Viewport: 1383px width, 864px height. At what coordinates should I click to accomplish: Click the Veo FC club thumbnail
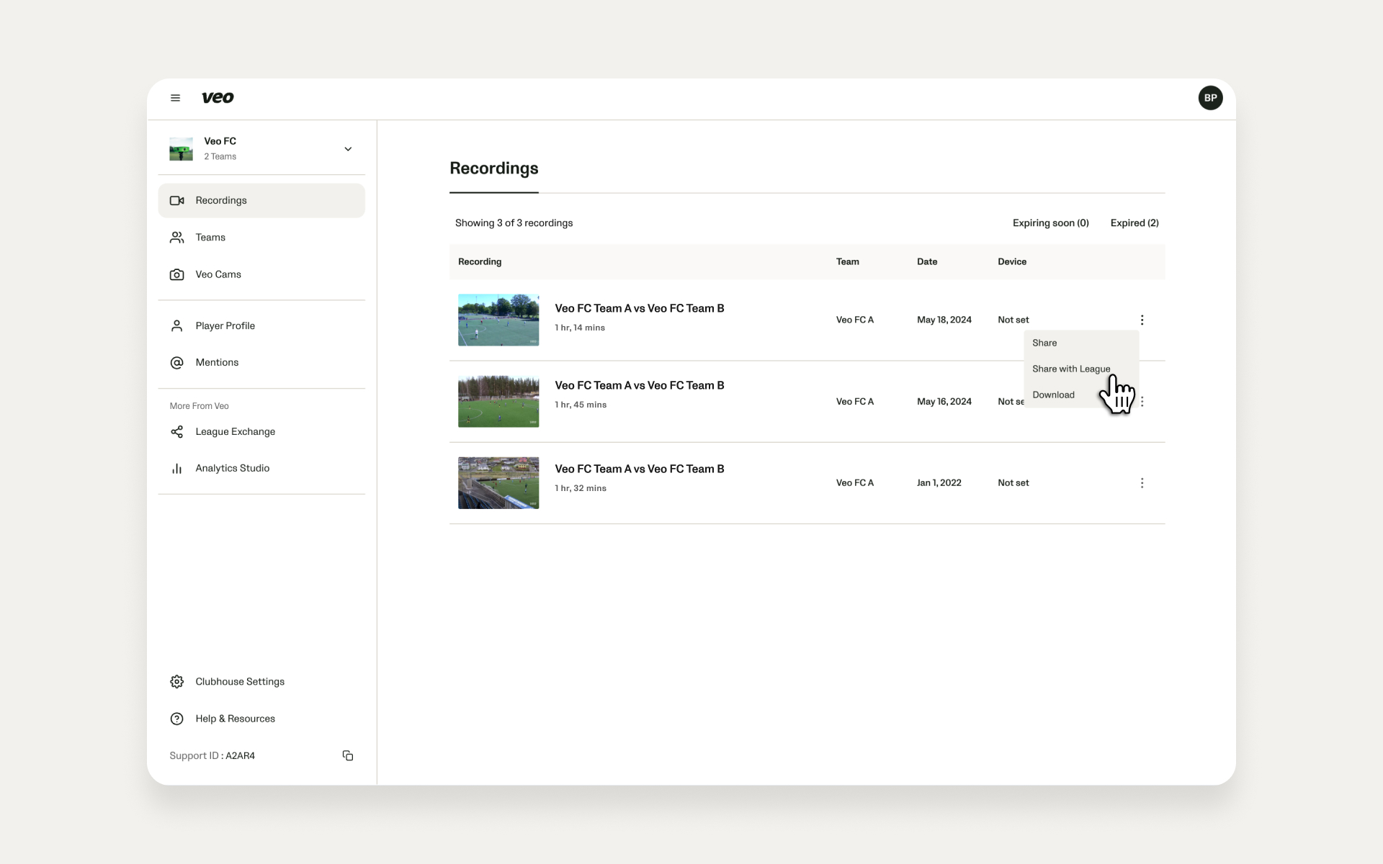pos(181,149)
